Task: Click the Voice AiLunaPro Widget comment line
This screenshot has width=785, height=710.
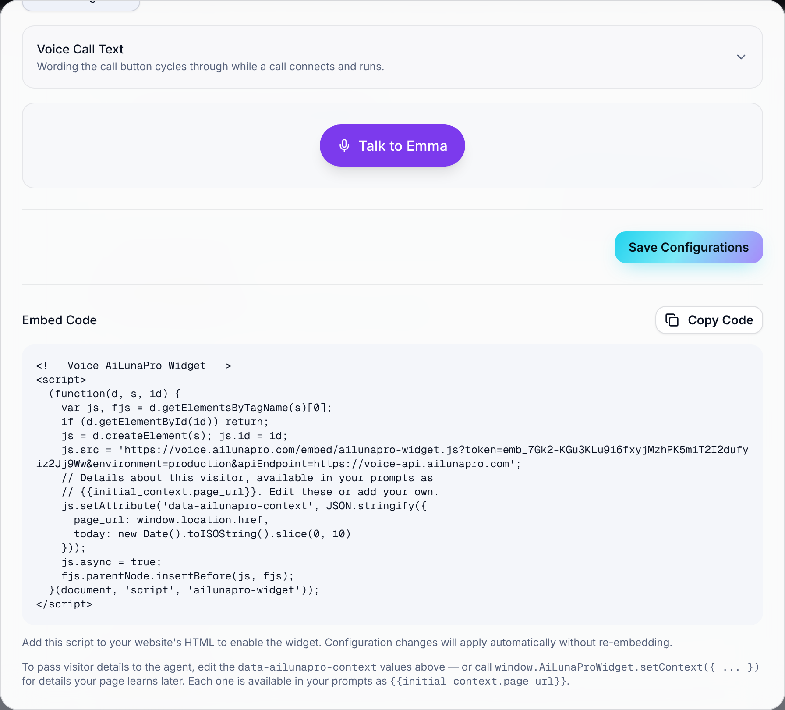Action: [x=134, y=366]
